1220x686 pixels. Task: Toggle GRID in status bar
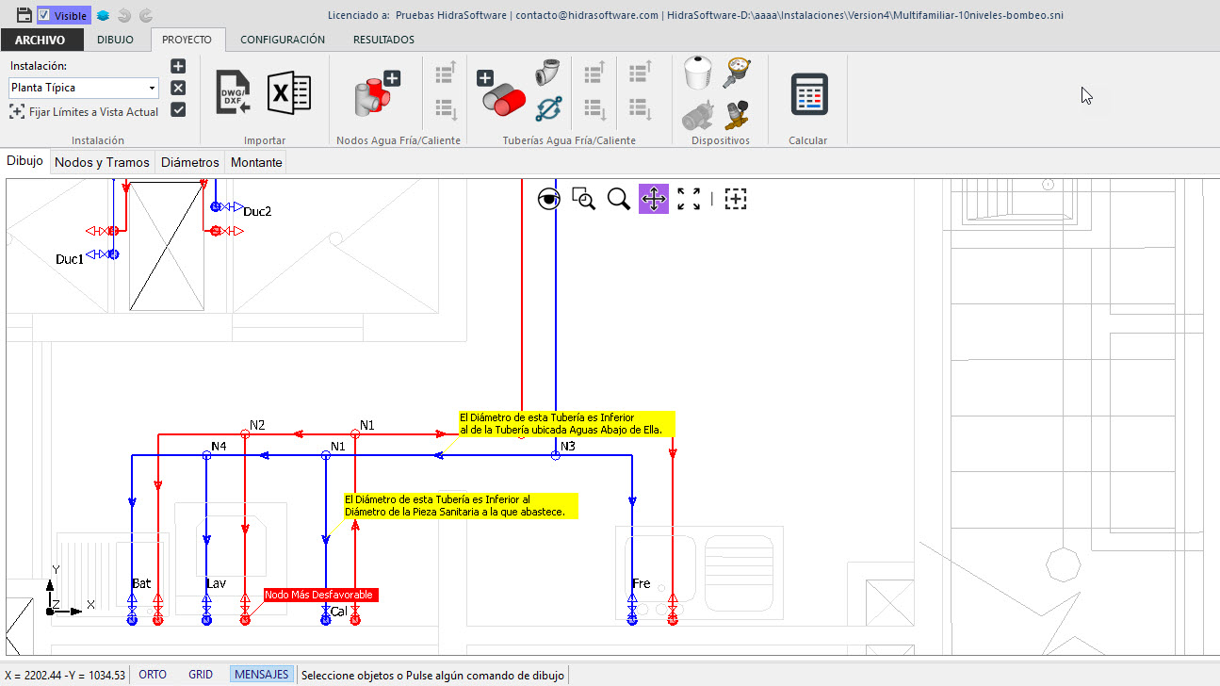[201, 675]
